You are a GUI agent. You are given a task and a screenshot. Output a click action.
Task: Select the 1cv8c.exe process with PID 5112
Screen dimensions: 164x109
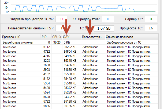(x=80, y=47)
